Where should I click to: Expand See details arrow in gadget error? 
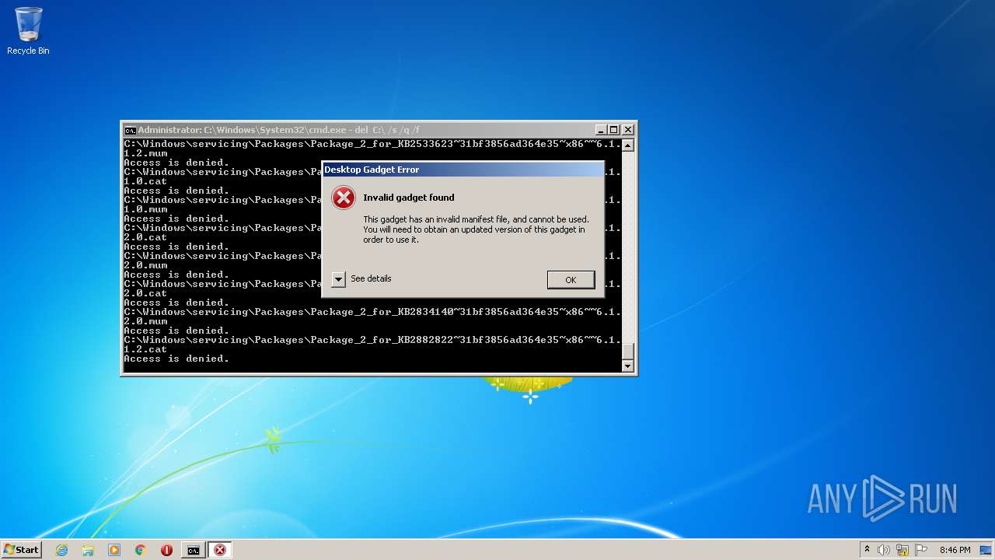pyautogui.click(x=338, y=279)
